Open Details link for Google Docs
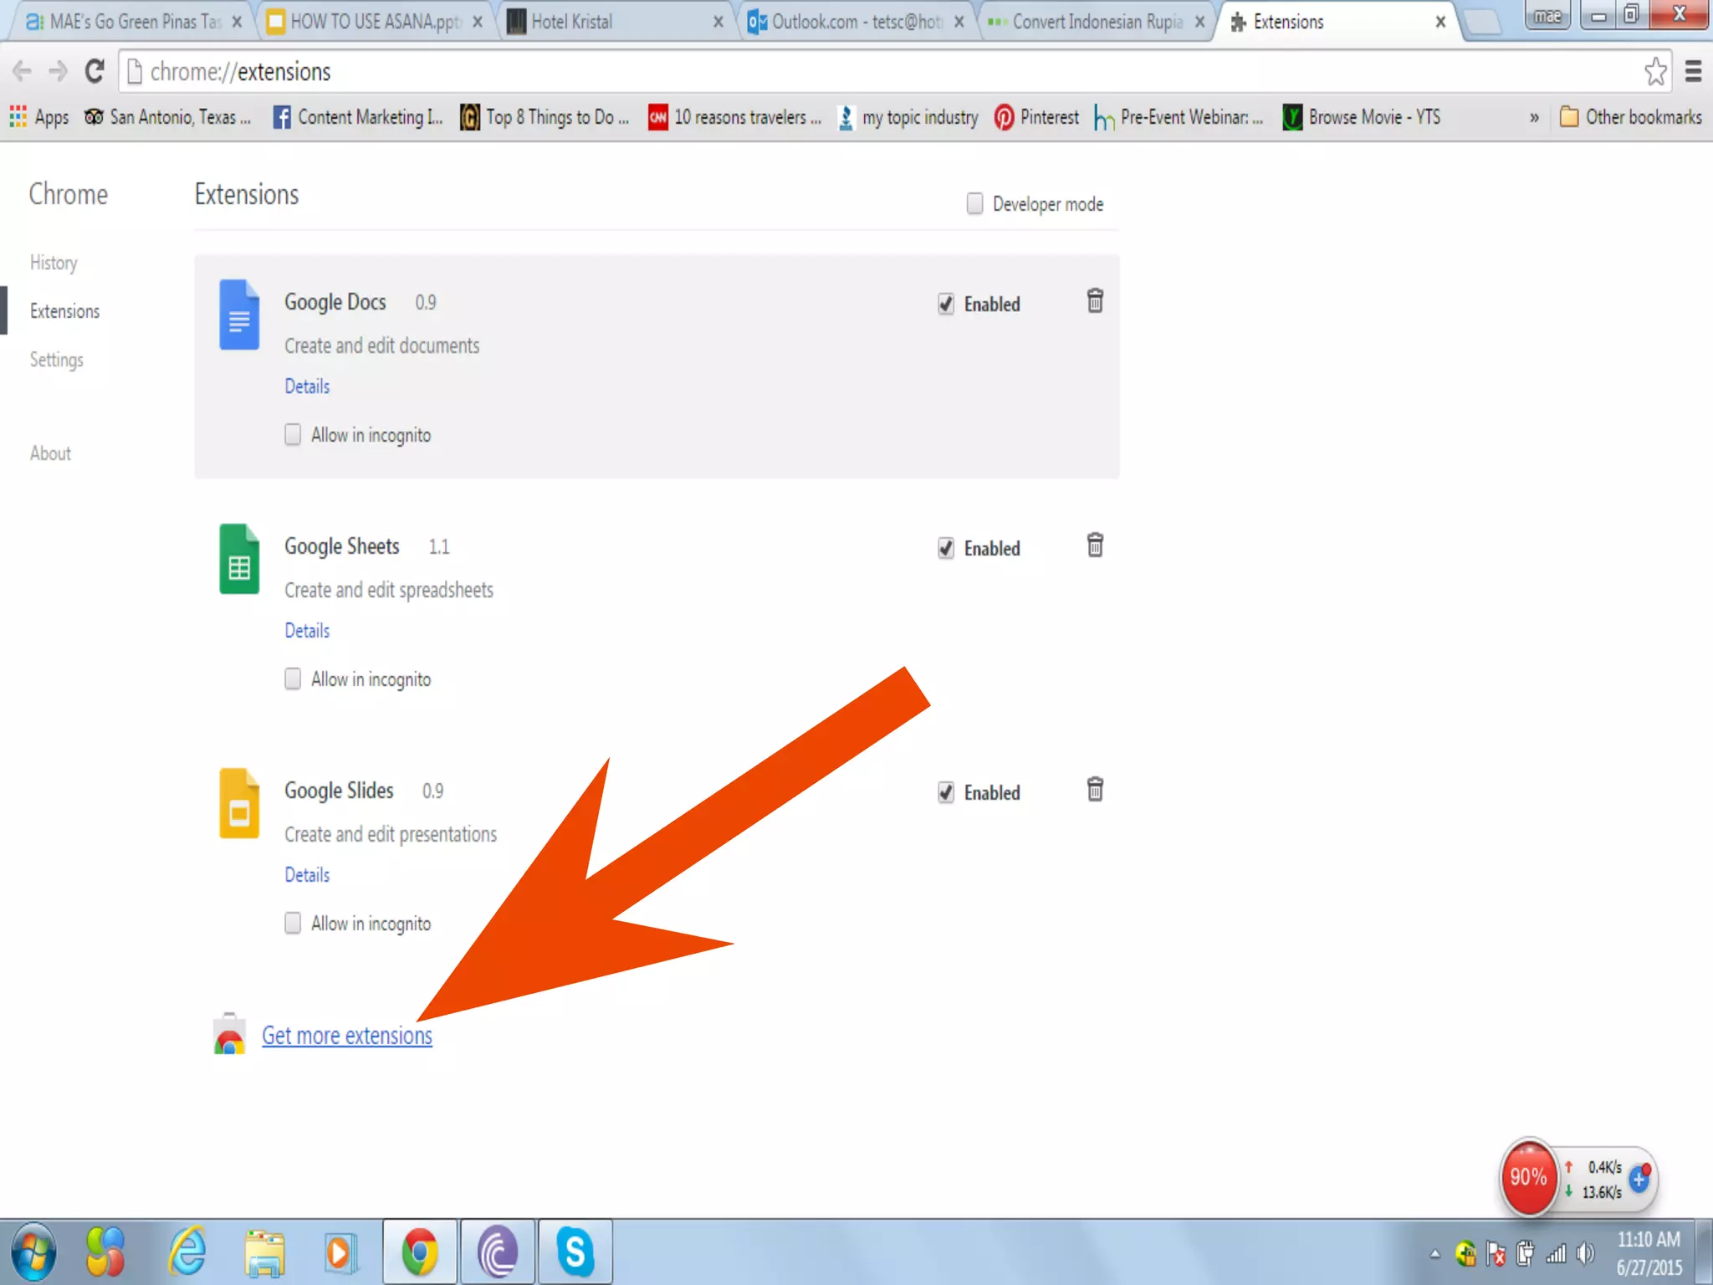Image resolution: width=1713 pixels, height=1285 pixels. click(x=307, y=387)
